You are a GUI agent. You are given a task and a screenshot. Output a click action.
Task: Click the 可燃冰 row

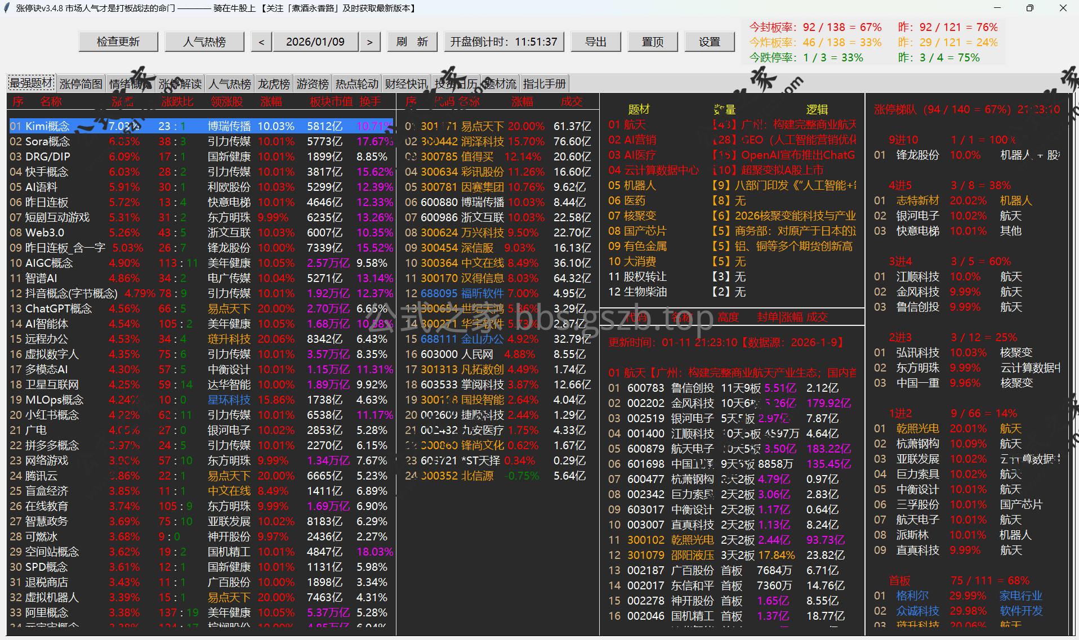pos(201,536)
